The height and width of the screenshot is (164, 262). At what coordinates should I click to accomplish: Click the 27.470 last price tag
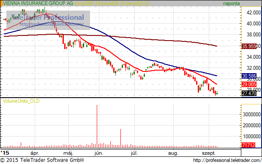coord(249,93)
